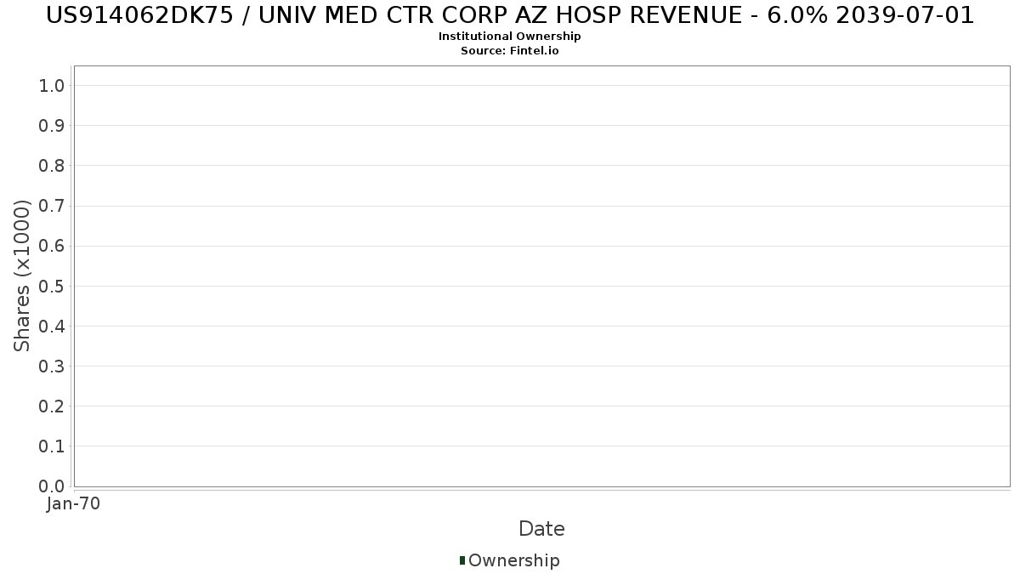
Task: Click the 0.2 y-axis tick label
Action: pyautogui.click(x=52, y=406)
